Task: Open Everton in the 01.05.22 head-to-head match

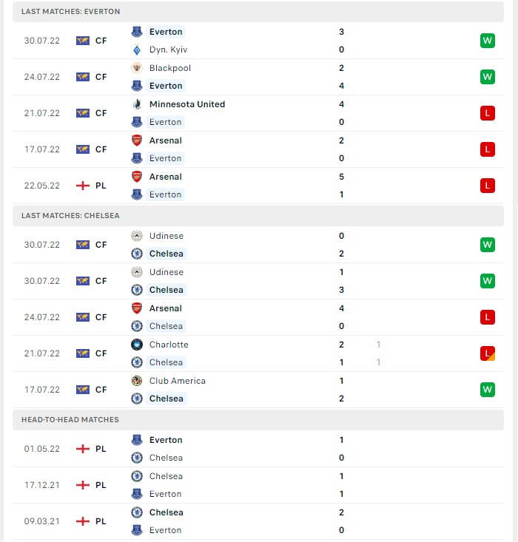Action: (x=166, y=440)
